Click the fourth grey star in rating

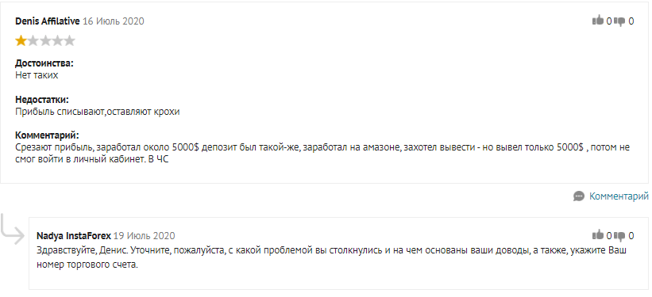pos(57,40)
